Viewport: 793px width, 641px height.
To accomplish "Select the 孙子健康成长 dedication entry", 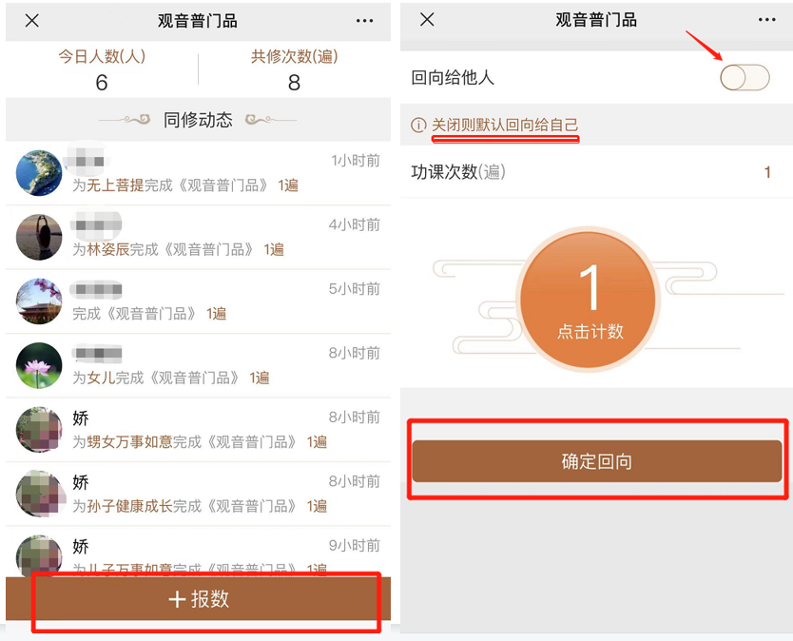I will tap(129, 506).
